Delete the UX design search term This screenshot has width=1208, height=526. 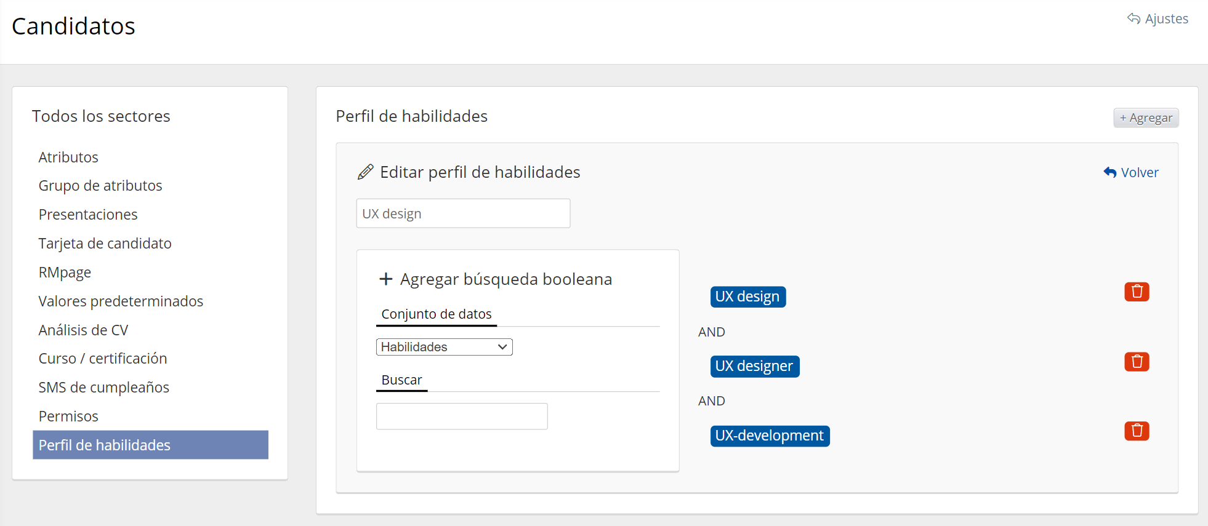click(1137, 292)
